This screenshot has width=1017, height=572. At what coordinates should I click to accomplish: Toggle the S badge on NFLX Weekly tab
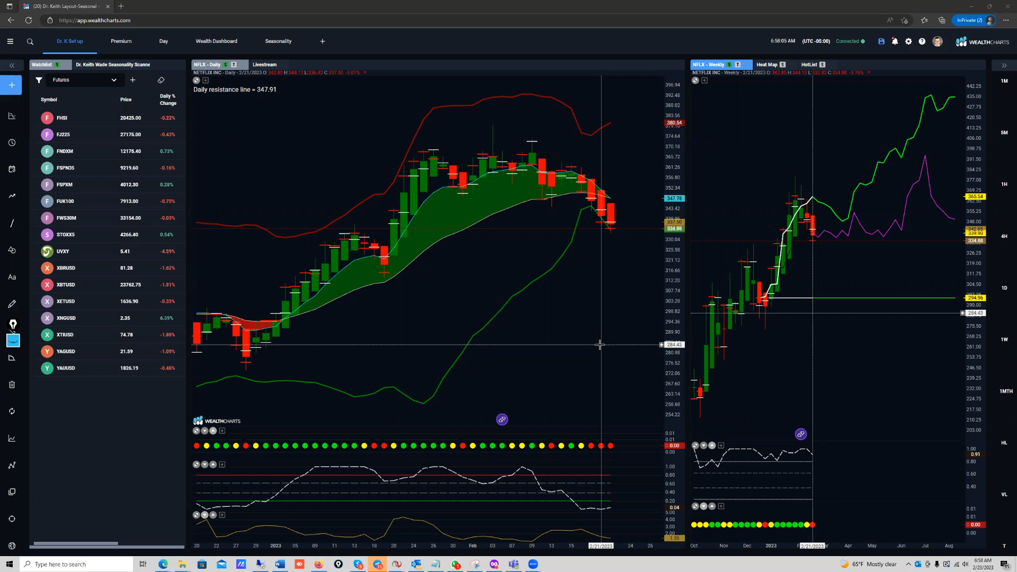tap(729, 65)
